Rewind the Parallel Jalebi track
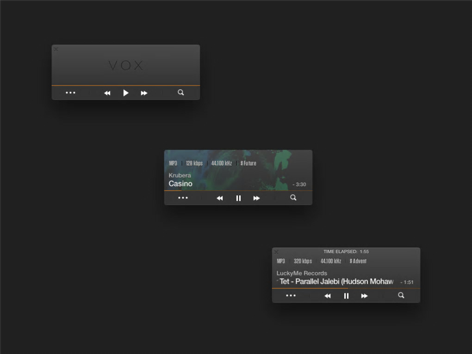This screenshot has width=472, height=354. pyautogui.click(x=328, y=296)
